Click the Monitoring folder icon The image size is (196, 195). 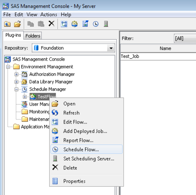(25, 112)
